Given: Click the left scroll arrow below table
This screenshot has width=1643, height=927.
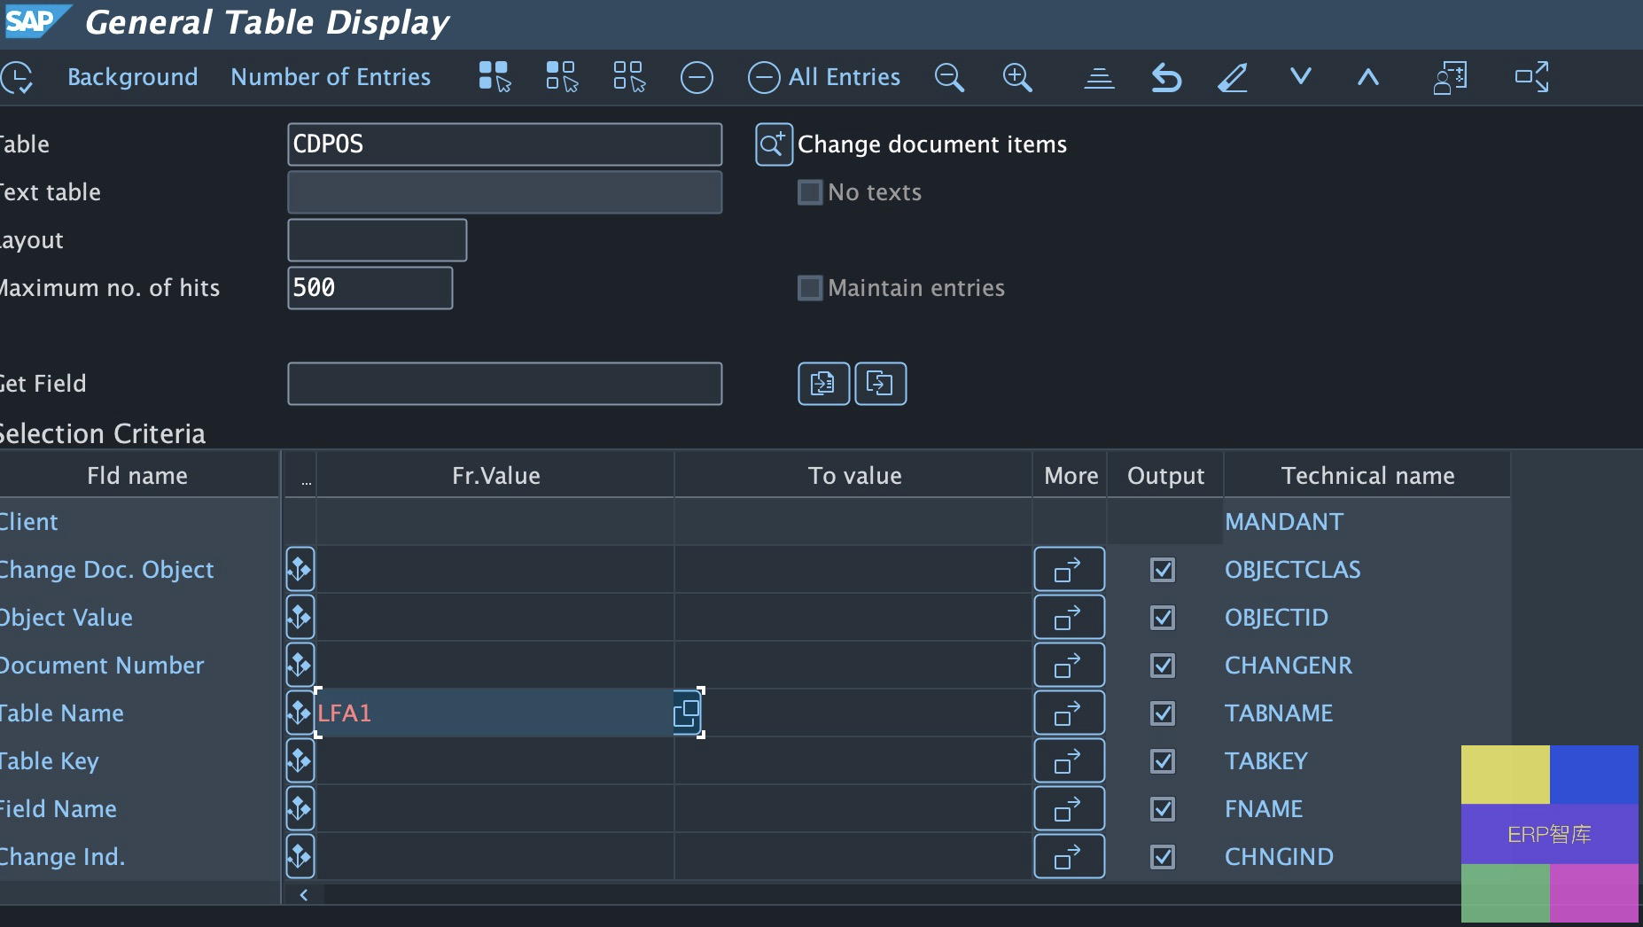Looking at the screenshot, I should 304,894.
